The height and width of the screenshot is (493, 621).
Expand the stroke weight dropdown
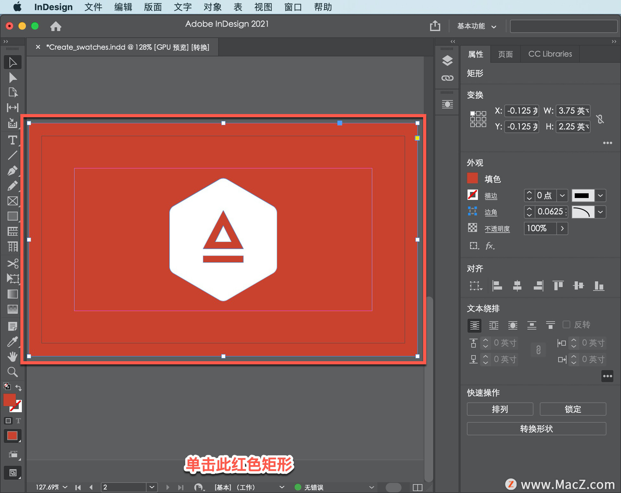pos(562,195)
